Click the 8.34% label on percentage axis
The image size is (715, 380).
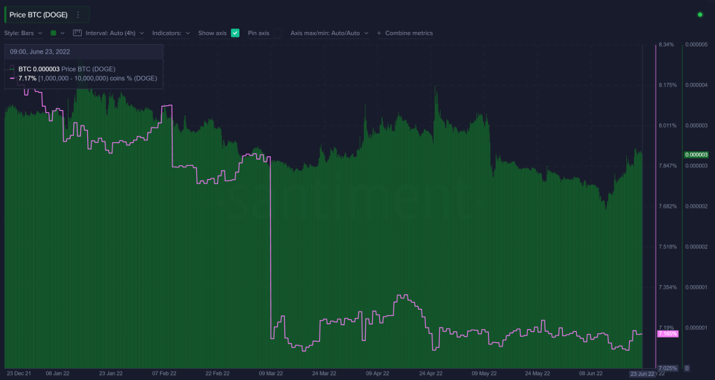pos(666,45)
